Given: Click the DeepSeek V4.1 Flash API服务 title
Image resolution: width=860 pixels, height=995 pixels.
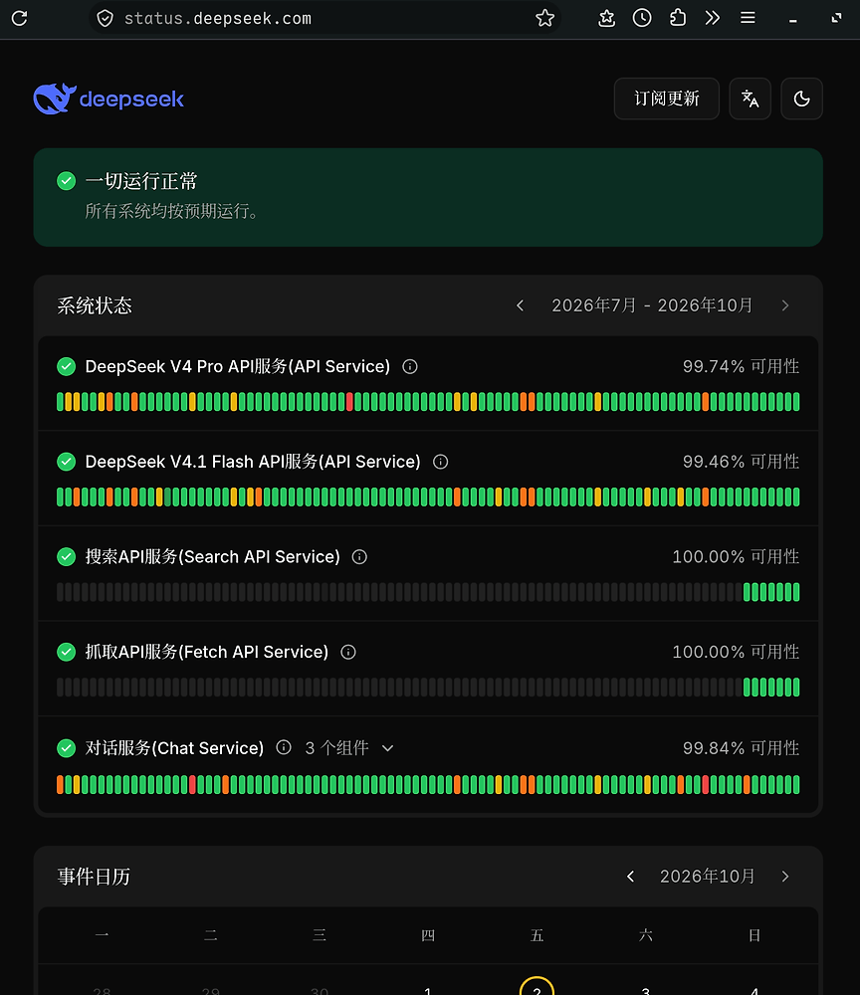Looking at the screenshot, I should point(253,462).
